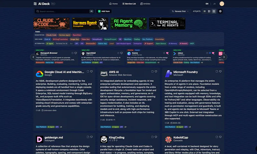
Task: Toggle the Image Gen tag filter
Action: pos(75,39)
